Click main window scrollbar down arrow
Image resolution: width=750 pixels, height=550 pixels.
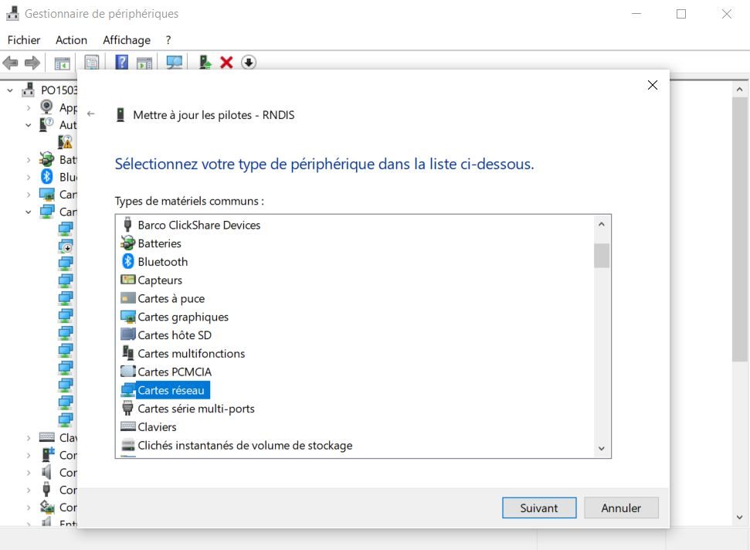coord(739,517)
